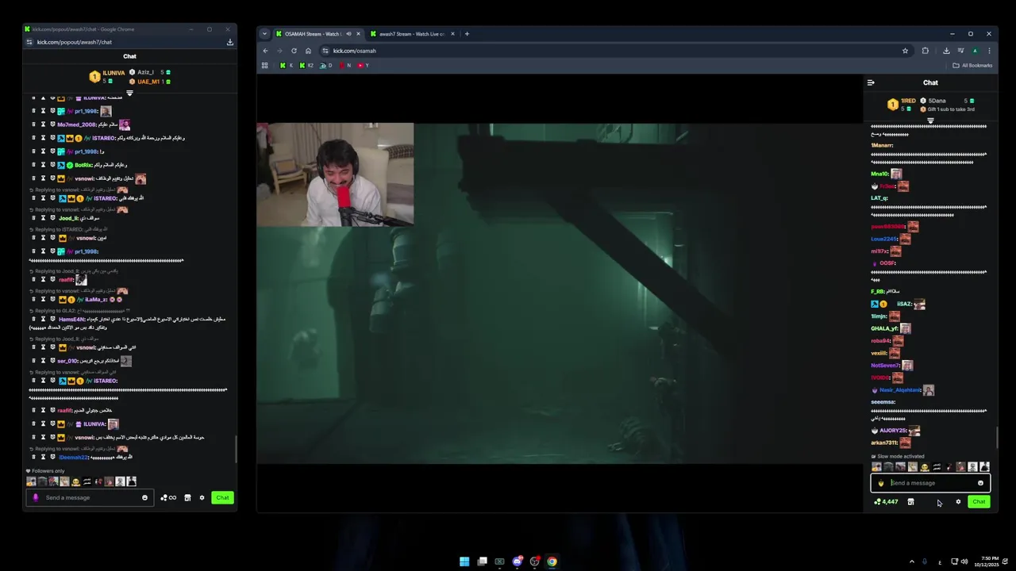The height and width of the screenshot is (571, 1016).
Task: Bookmark this page with star icon
Action: pyautogui.click(x=905, y=51)
